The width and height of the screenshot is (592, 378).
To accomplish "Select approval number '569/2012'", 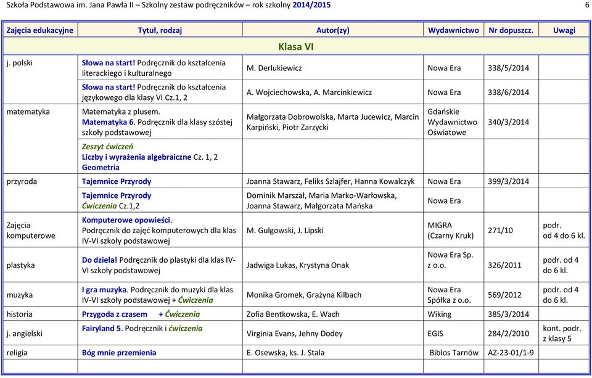I will point(504,295).
